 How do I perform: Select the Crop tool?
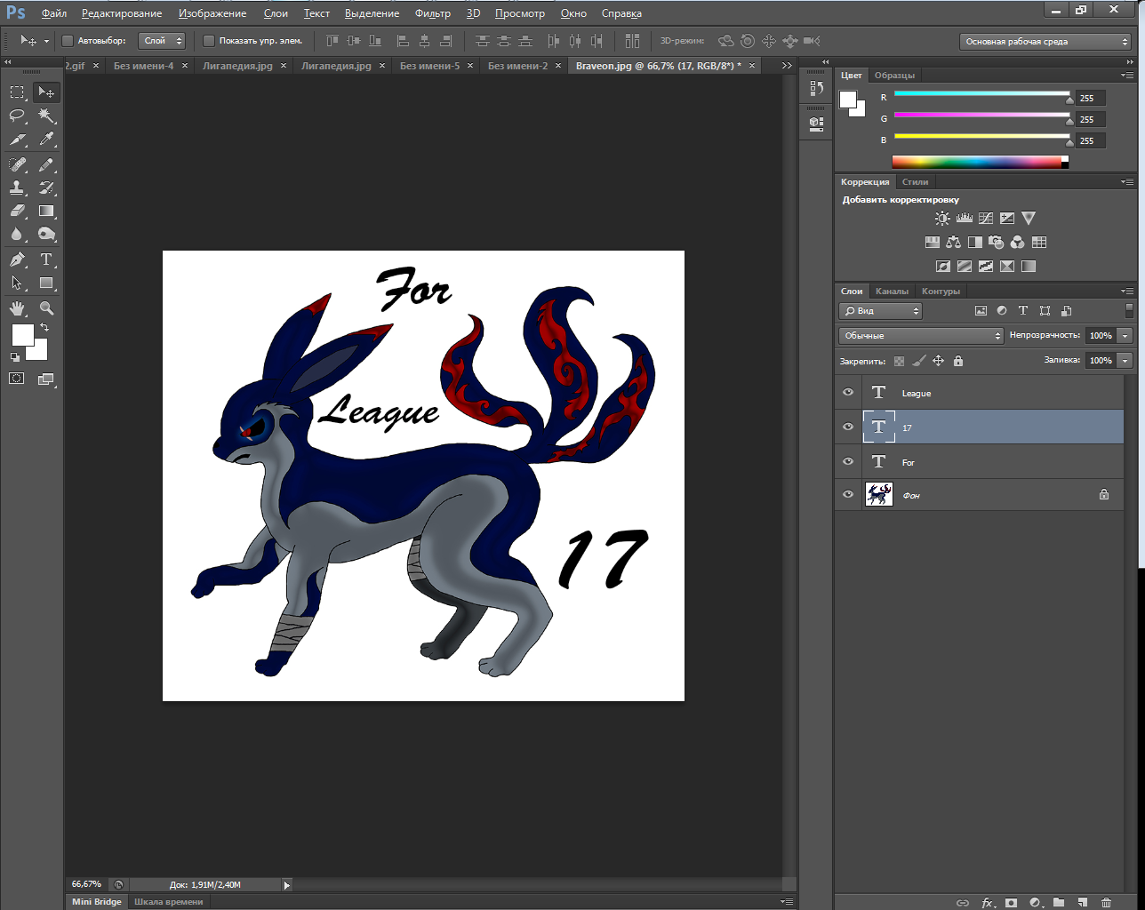pos(17,140)
